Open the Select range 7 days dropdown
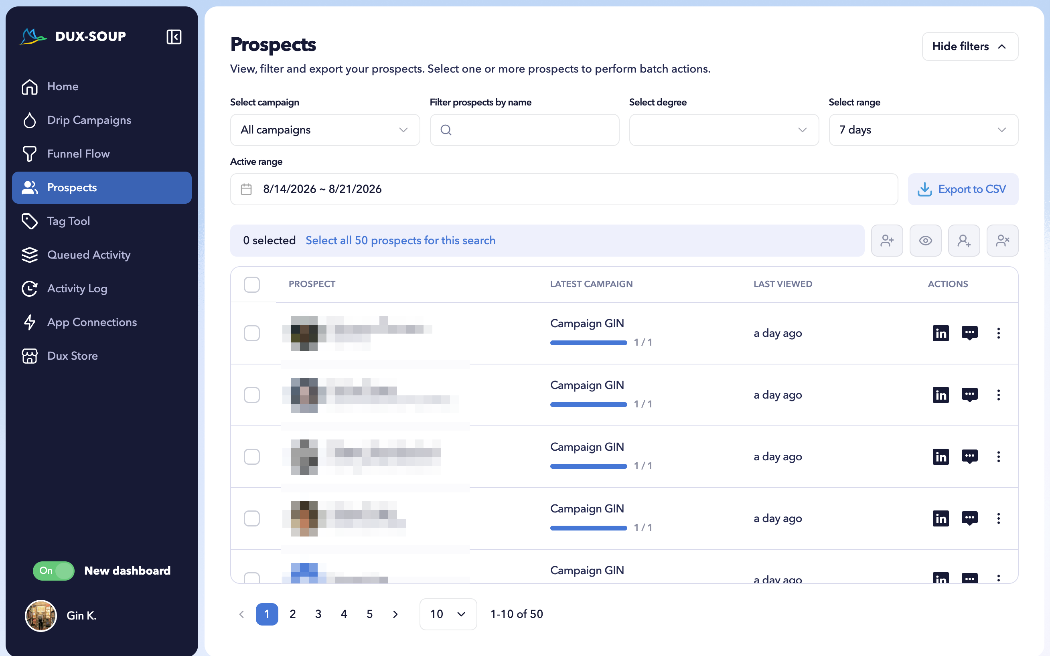This screenshot has height=656, width=1050. point(923,130)
